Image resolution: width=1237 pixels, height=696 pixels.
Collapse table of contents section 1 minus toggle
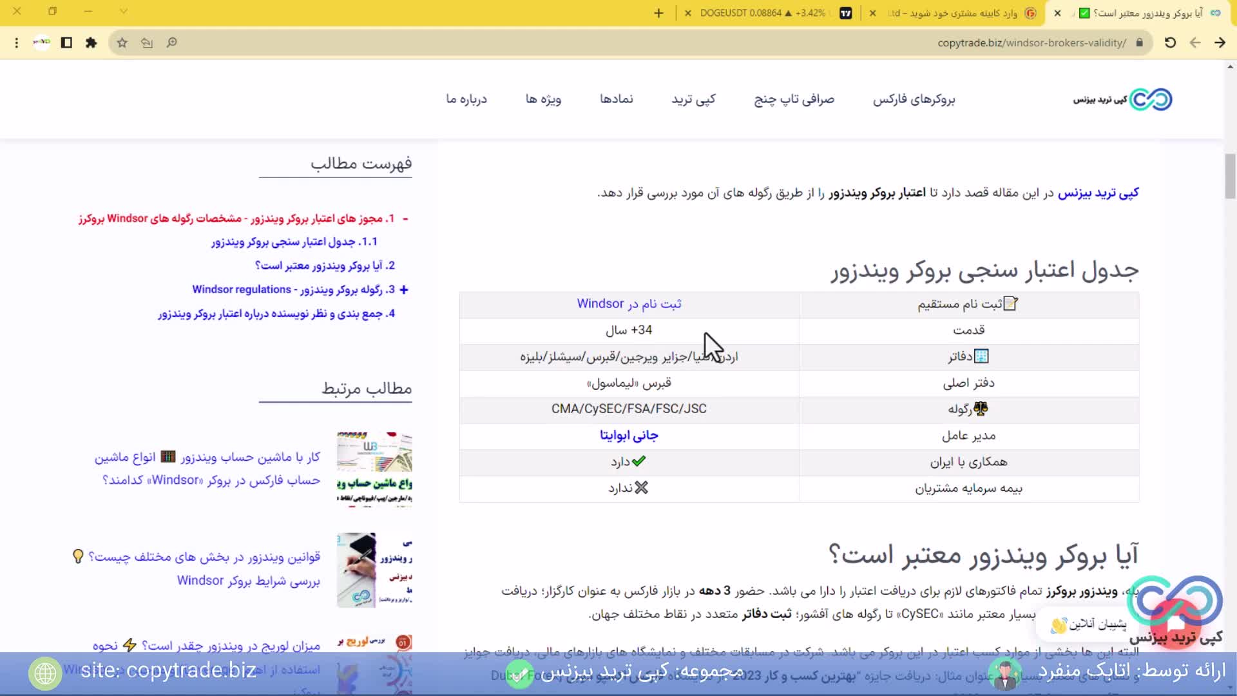pos(405,219)
